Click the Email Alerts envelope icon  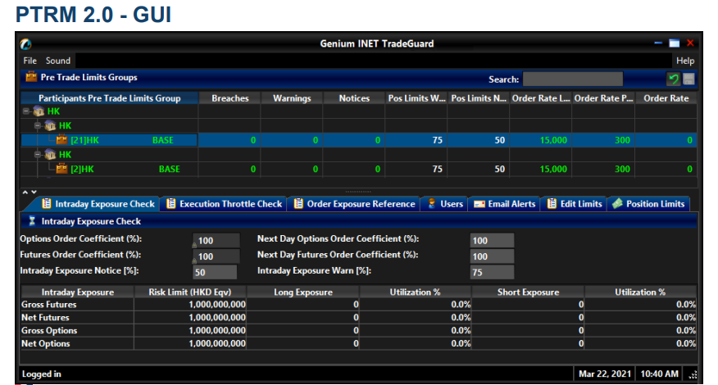[479, 204]
